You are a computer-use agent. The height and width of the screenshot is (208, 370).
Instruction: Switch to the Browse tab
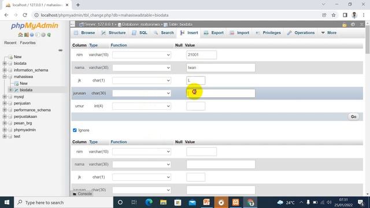[x=84, y=33]
